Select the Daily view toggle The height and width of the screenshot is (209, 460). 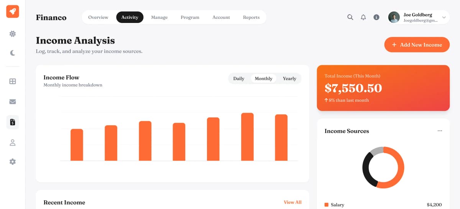point(238,78)
